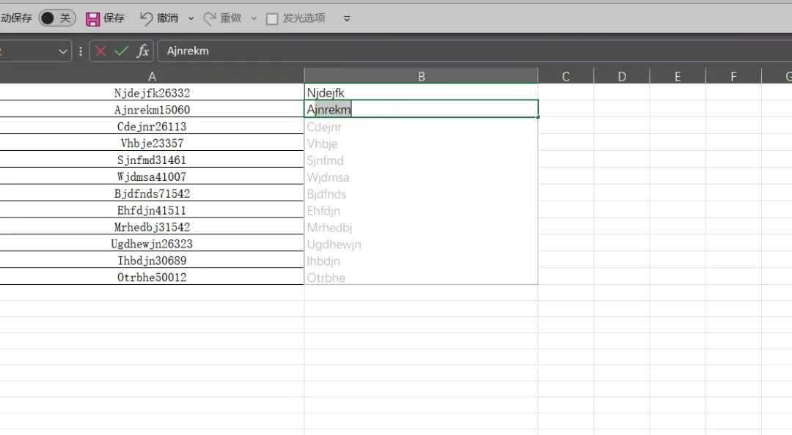Select column A header

pos(152,76)
